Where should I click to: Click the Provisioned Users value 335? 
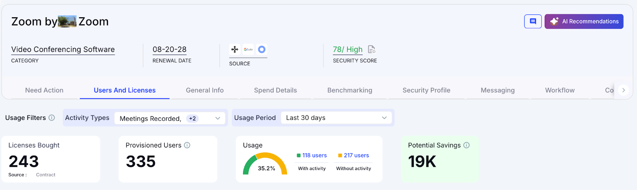141,161
